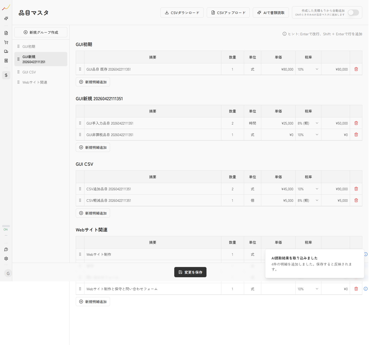Click the hint info icon near the top right
Screen dimensions: 370x345
[x=284, y=34]
